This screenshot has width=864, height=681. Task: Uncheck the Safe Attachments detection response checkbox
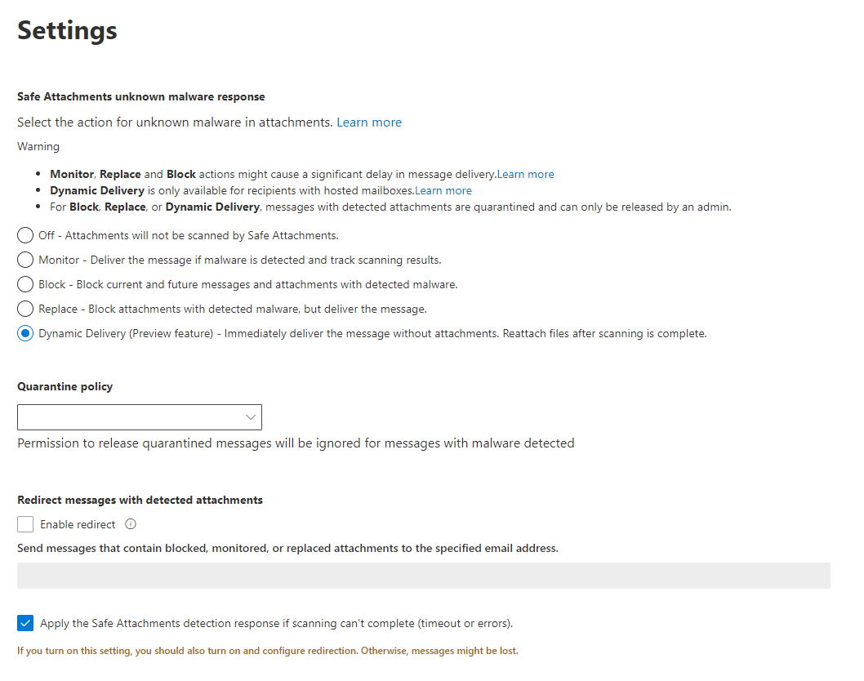(24, 623)
